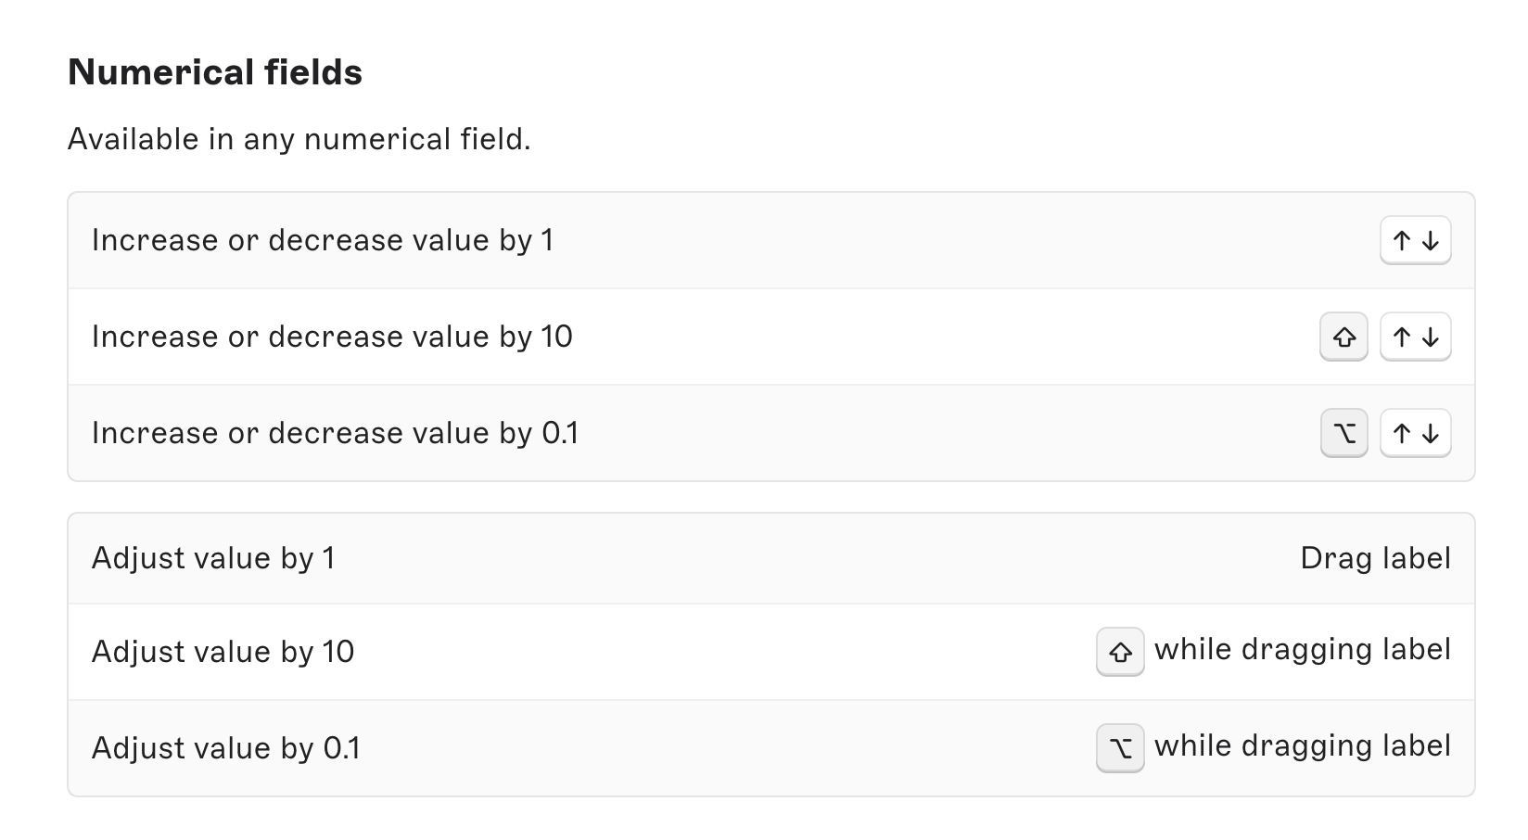Click the 'Numerical fields' heading

(x=215, y=72)
